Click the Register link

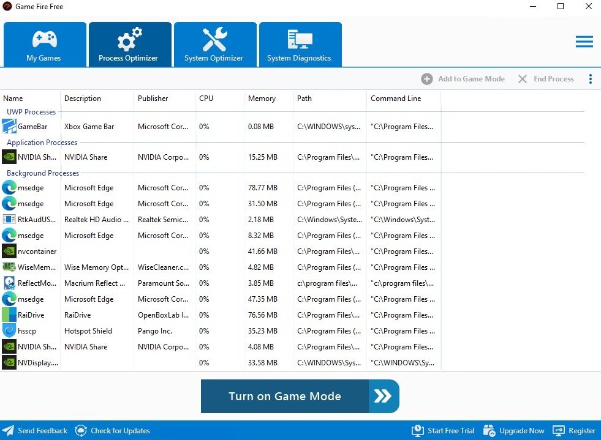[574, 431]
